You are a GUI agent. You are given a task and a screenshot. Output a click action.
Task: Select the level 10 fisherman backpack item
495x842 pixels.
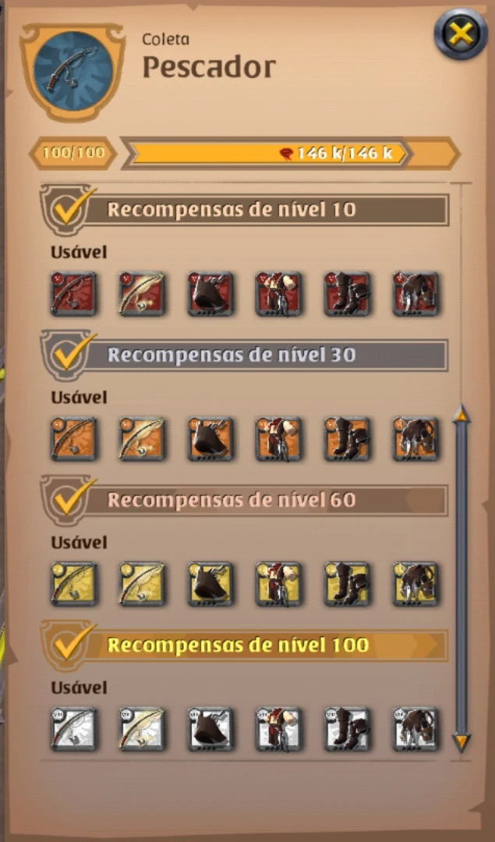coord(415,294)
